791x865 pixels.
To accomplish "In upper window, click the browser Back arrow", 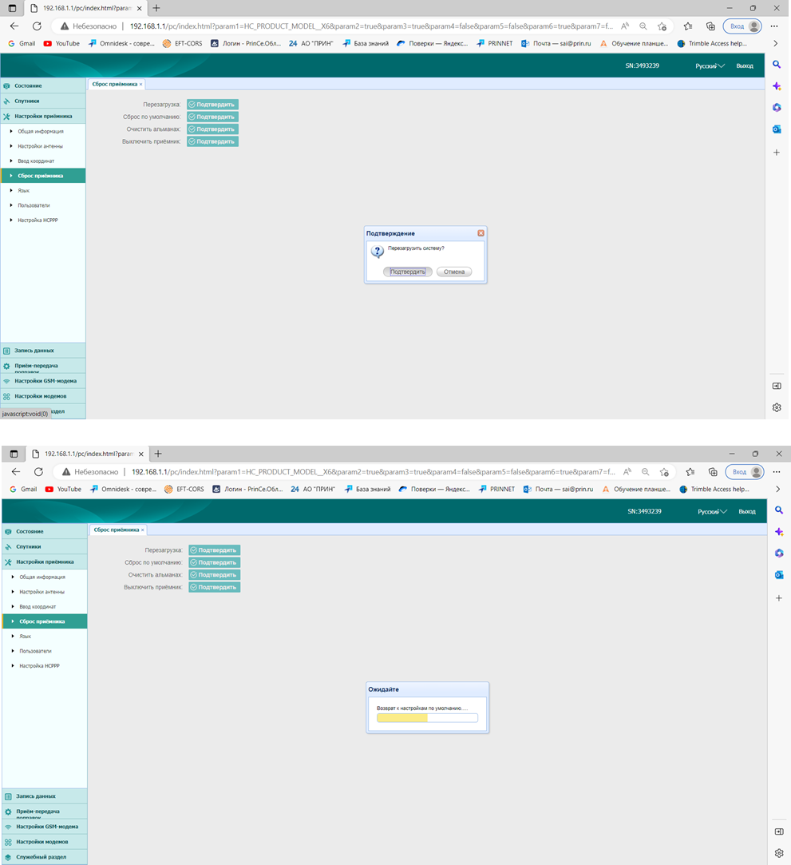I will pos(14,26).
